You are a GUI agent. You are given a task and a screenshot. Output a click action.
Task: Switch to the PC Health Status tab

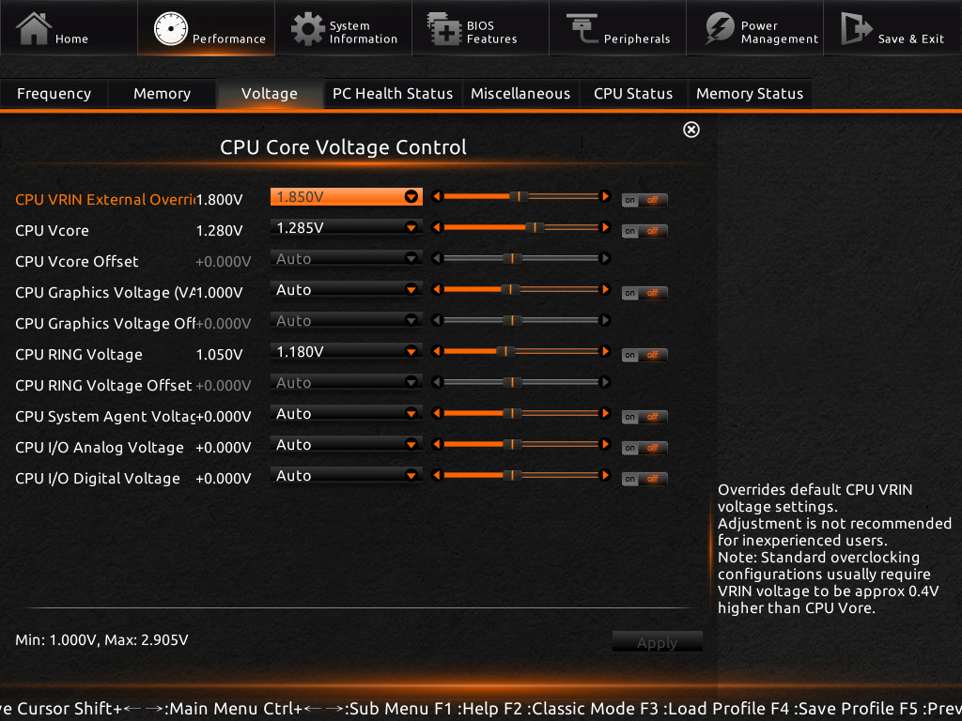[x=393, y=94]
